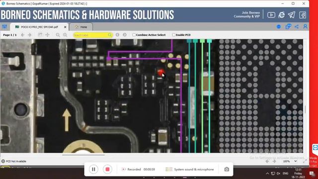Click previous search result circle arrow
Screen dimensions: 318x179
117,35
